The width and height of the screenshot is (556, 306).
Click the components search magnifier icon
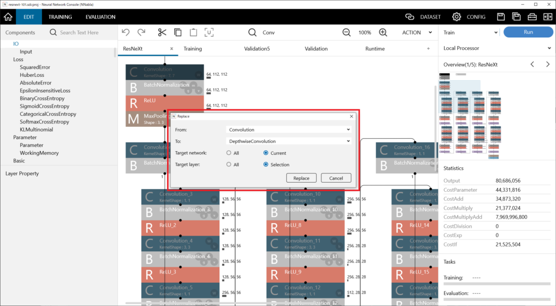[53, 32]
